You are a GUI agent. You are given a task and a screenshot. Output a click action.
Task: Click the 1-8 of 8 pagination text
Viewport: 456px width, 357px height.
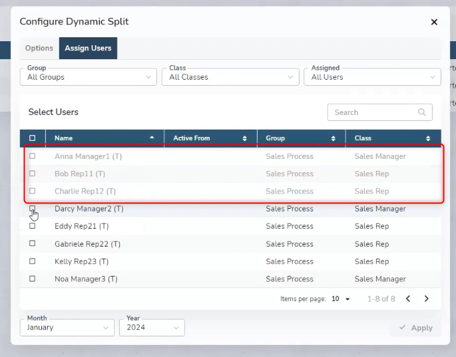click(x=381, y=299)
